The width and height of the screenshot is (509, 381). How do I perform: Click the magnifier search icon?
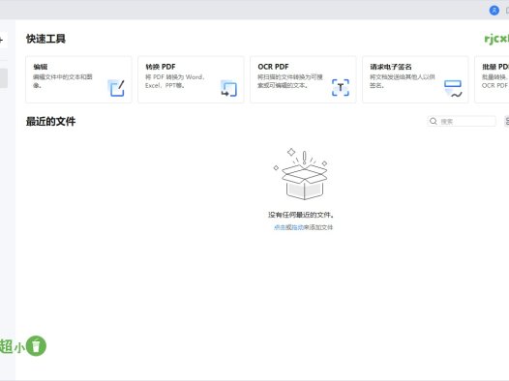(x=434, y=121)
